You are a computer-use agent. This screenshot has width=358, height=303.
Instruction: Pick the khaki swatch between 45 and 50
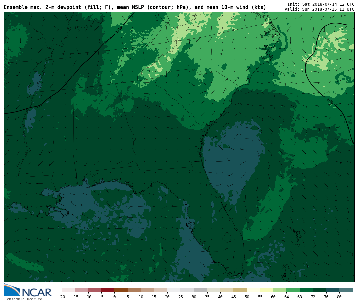(x=240, y=290)
